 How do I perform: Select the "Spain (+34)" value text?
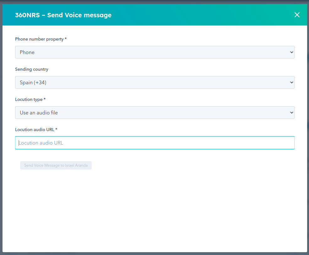(33, 82)
